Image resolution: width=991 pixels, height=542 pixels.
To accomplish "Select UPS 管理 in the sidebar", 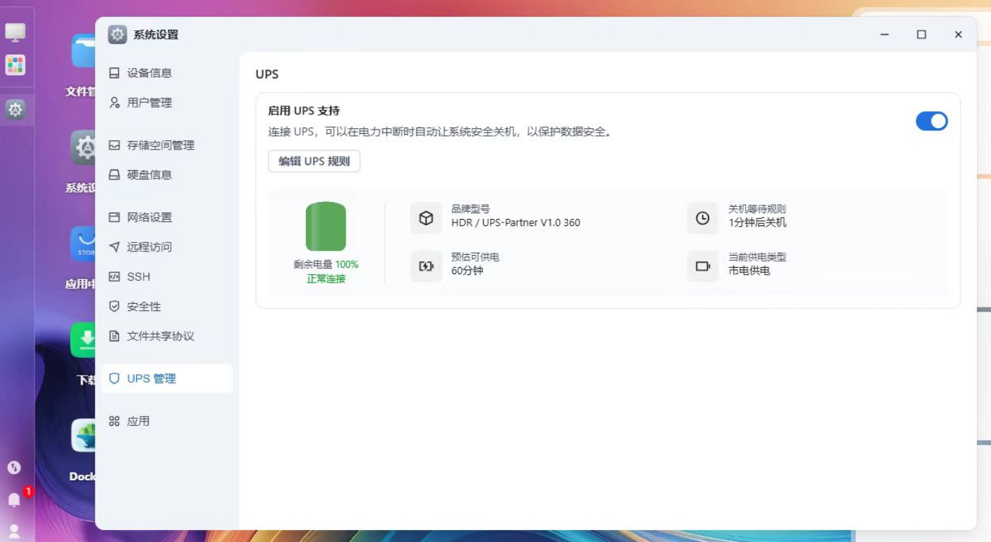I will (x=167, y=379).
